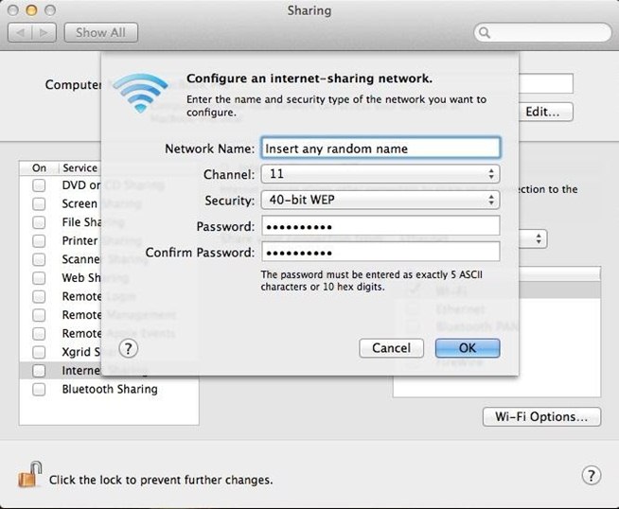
Task: Select the first Remote service row's checkbox
Action: tap(39, 296)
